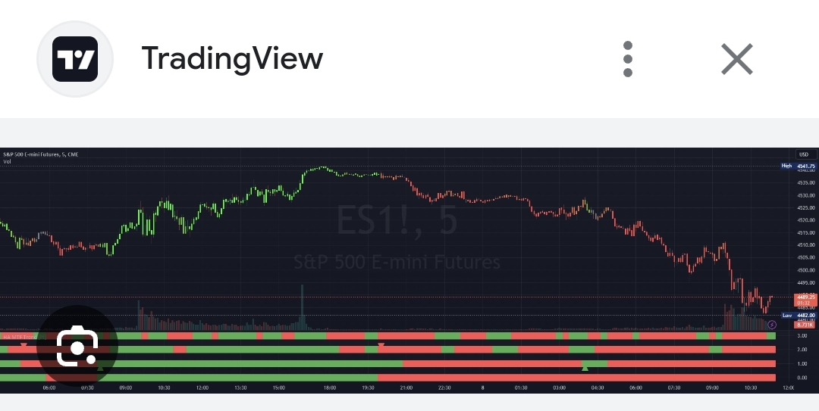Click the S&P 500 E-mini Futures symbol title
This screenshot has width=819, height=411.
[40, 154]
